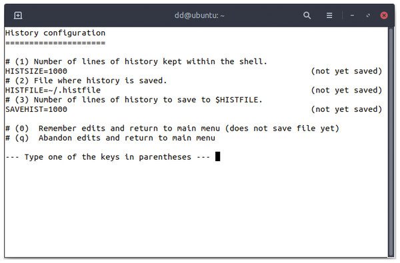
Task: Click the dd@ubuntu window title
Action: tap(199, 15)
